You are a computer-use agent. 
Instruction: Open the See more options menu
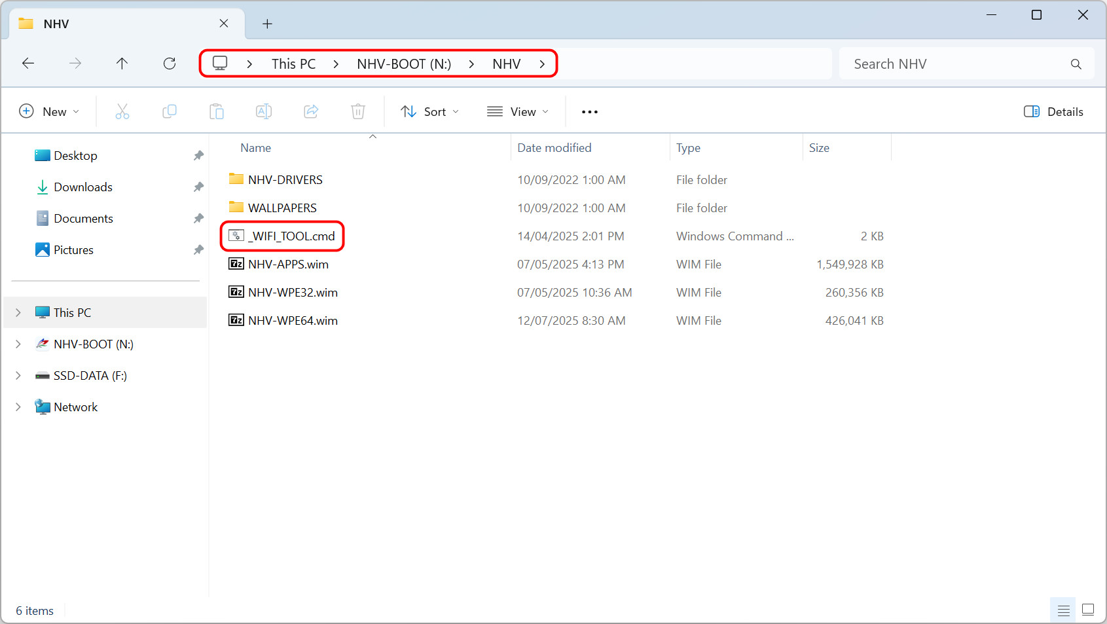[x=590, y=112]
